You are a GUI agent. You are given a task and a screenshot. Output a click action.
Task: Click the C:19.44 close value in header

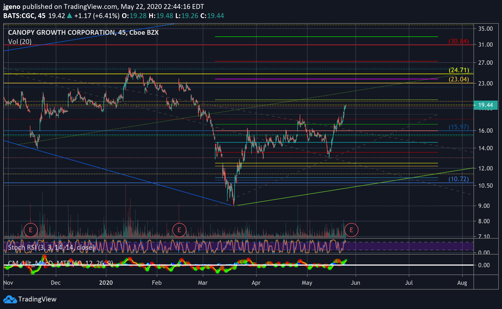212,16
